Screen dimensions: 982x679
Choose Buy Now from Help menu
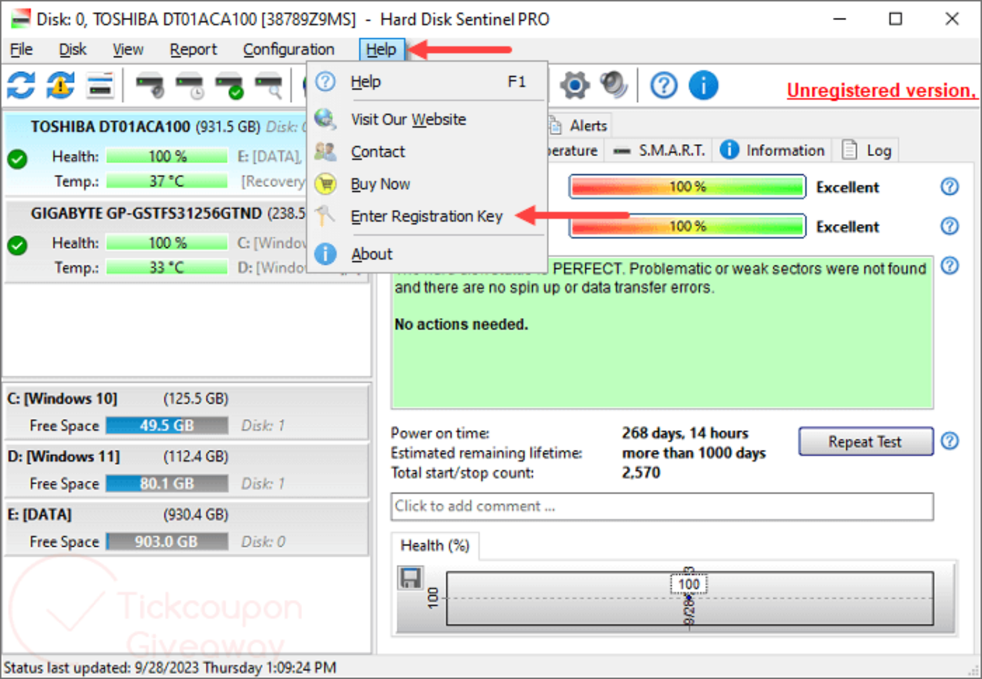point(427,184)
